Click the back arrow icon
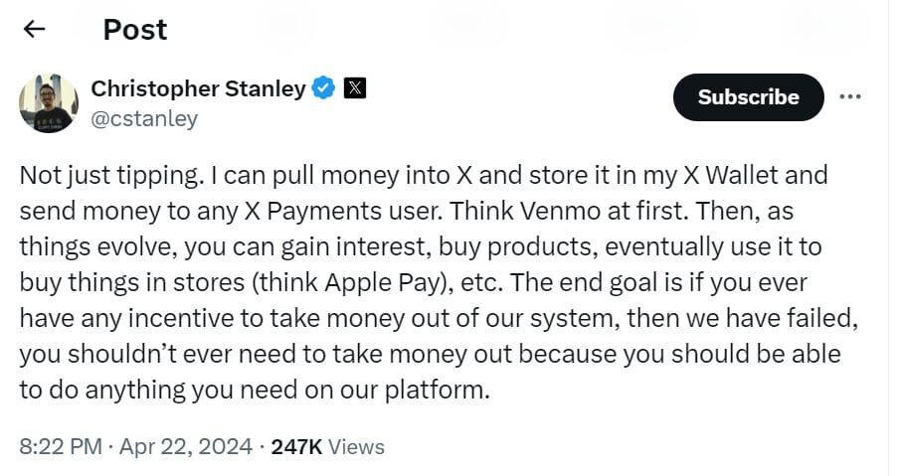Viewport: 901px width, 476px height. point(35,29)
